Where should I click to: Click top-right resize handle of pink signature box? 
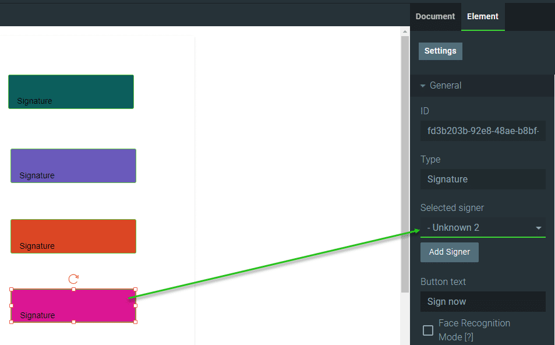pyautogui.click(x=136, y=290)
